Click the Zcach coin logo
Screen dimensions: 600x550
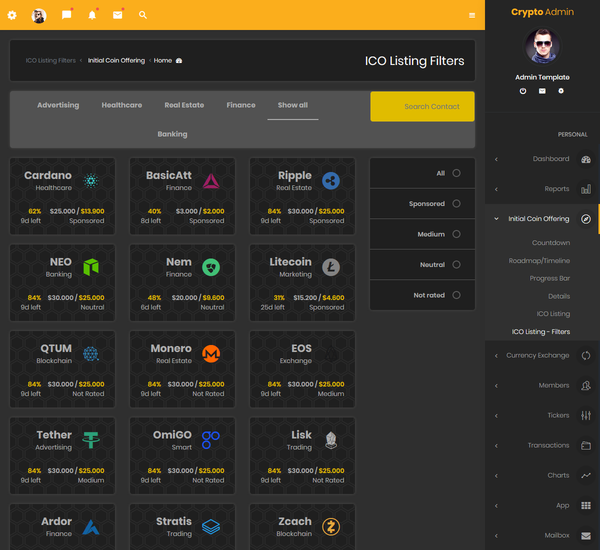pos(331,526)
